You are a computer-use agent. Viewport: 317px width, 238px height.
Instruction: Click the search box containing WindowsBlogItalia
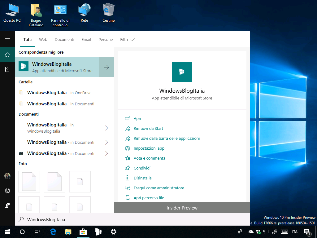click(132, 220)
